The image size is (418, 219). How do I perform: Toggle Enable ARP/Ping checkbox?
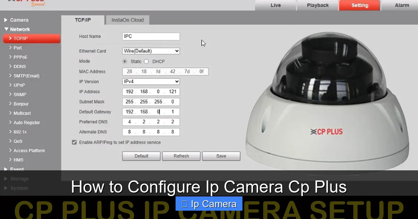click(x=74, y=143)
